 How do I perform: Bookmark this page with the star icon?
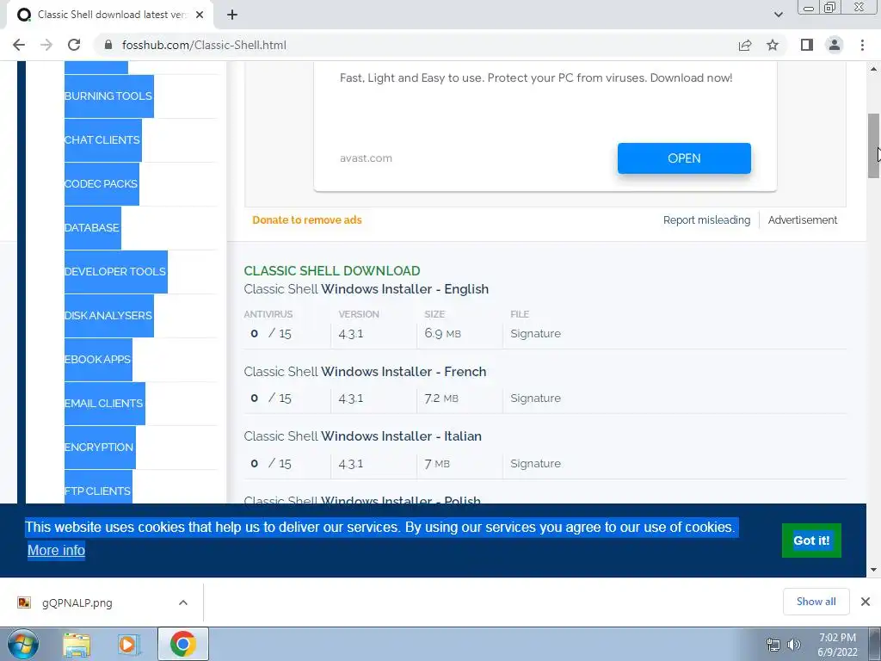tap(773, 45)
